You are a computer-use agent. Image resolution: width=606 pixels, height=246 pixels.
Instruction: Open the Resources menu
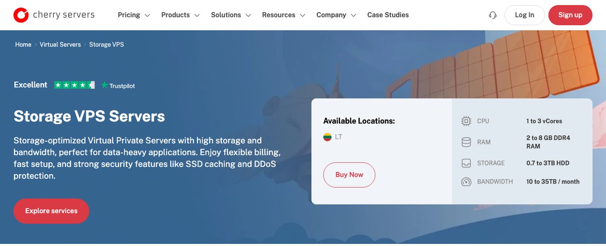click(x=283, y=15)
